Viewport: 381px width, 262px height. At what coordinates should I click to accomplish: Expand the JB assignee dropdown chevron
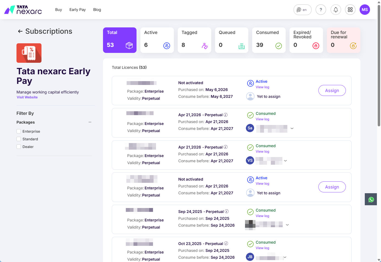click(x=285, y=257)
